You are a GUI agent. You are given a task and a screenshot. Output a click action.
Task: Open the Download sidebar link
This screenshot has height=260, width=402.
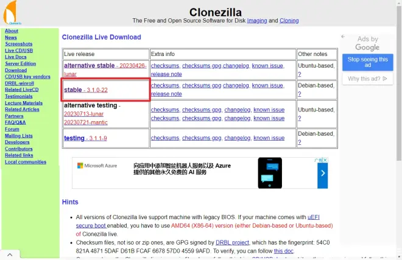16,70
